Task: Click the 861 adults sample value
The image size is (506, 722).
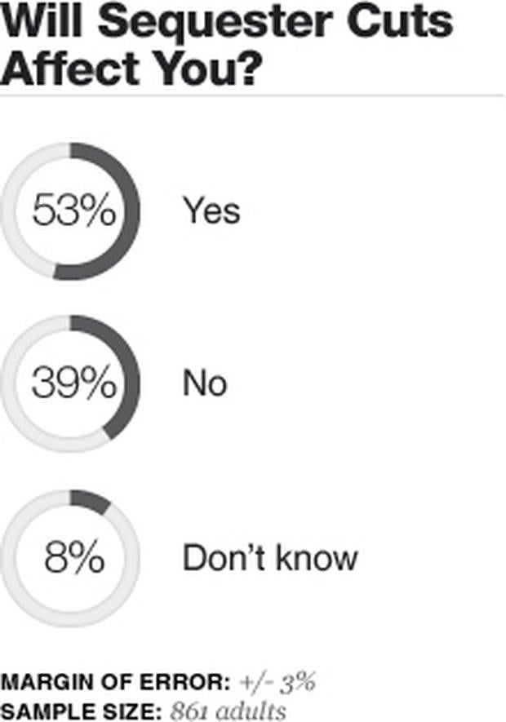Action: tap(229, 711)
